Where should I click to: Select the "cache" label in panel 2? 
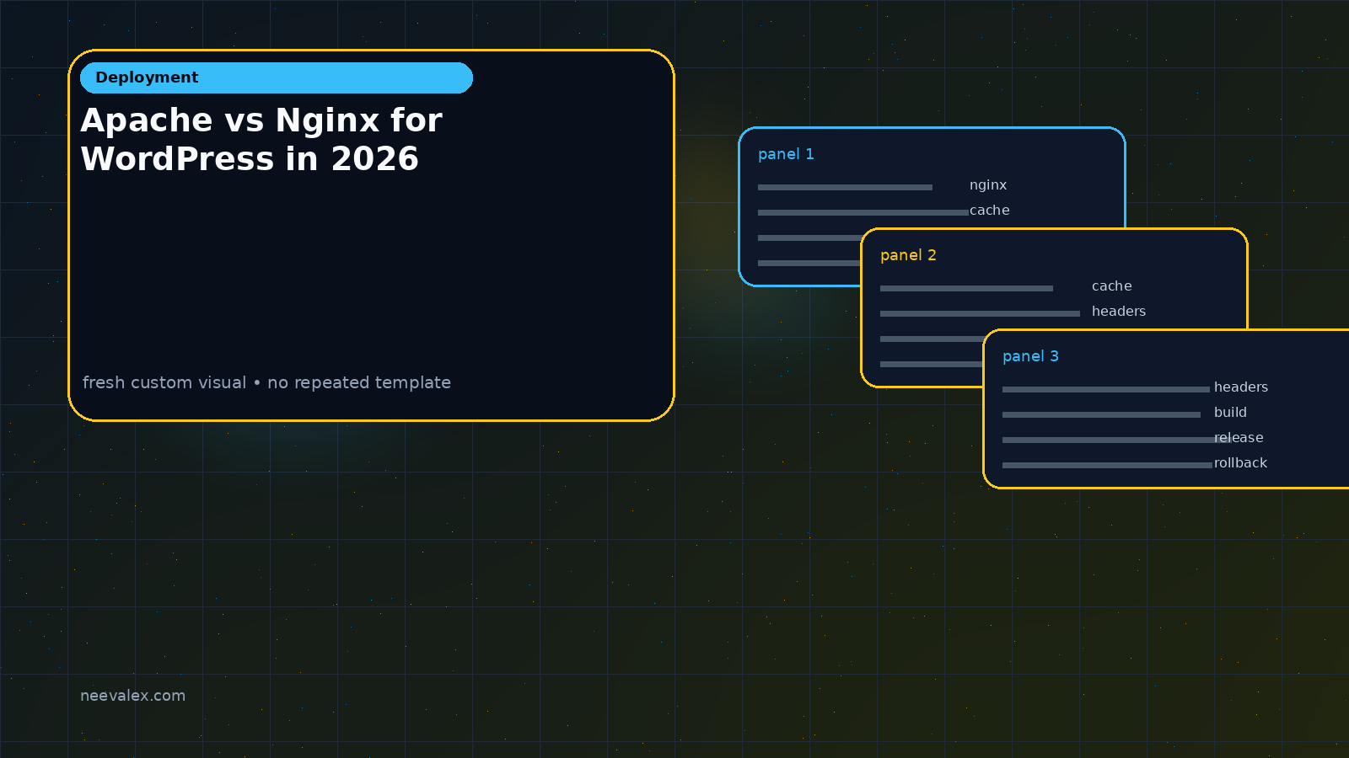click(1111, 286)
